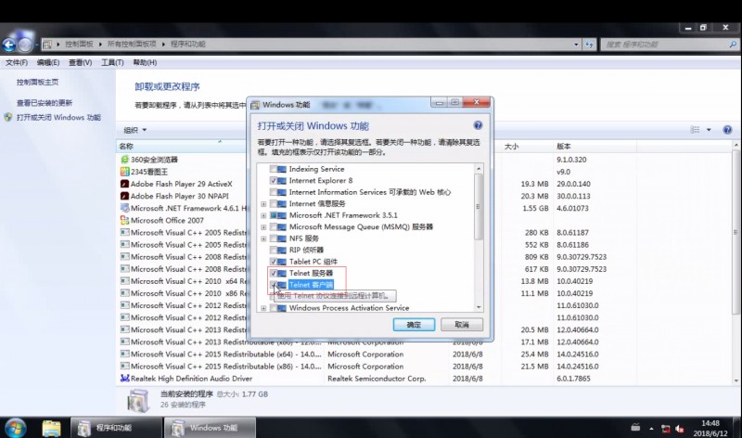Click the Windows 功能 dialog title icon
The width and height of the screenshot is (742, 438).
[x=255, y=105]
